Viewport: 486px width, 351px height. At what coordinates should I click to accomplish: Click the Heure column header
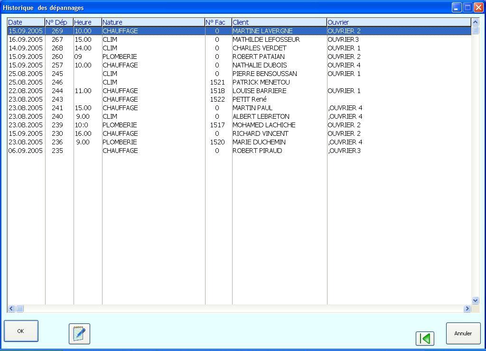coord(87,22)
